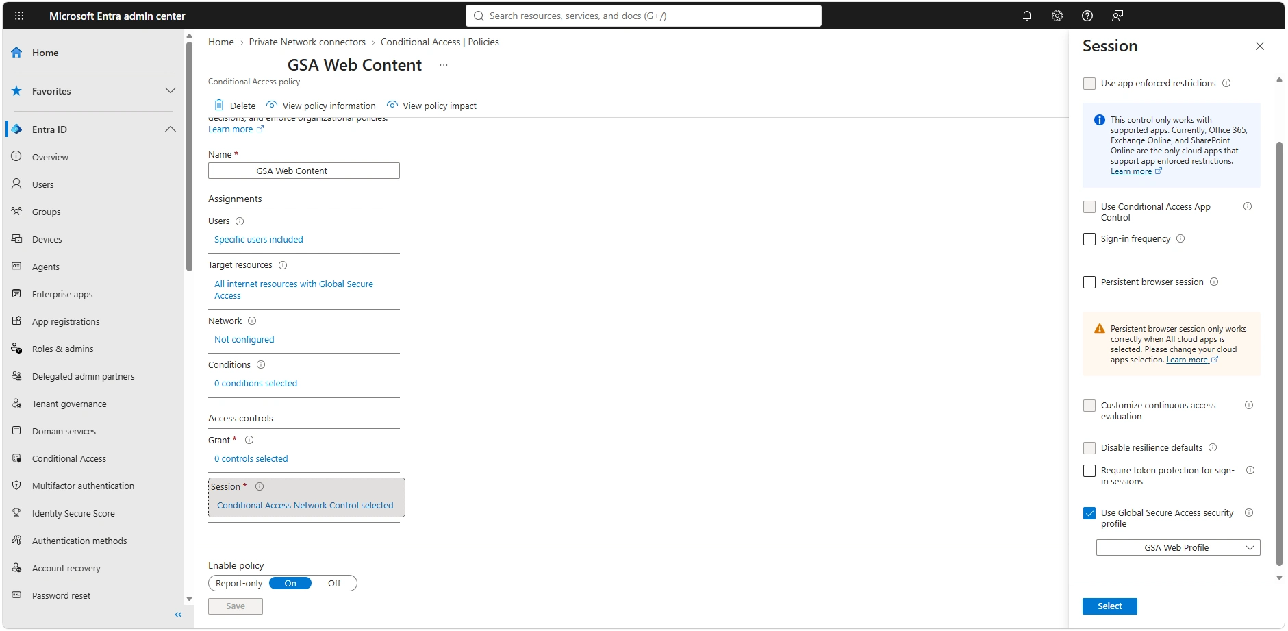Screen dimensions: 1288x631
Task: Click View policy information
Action: (x=321, y=106)
